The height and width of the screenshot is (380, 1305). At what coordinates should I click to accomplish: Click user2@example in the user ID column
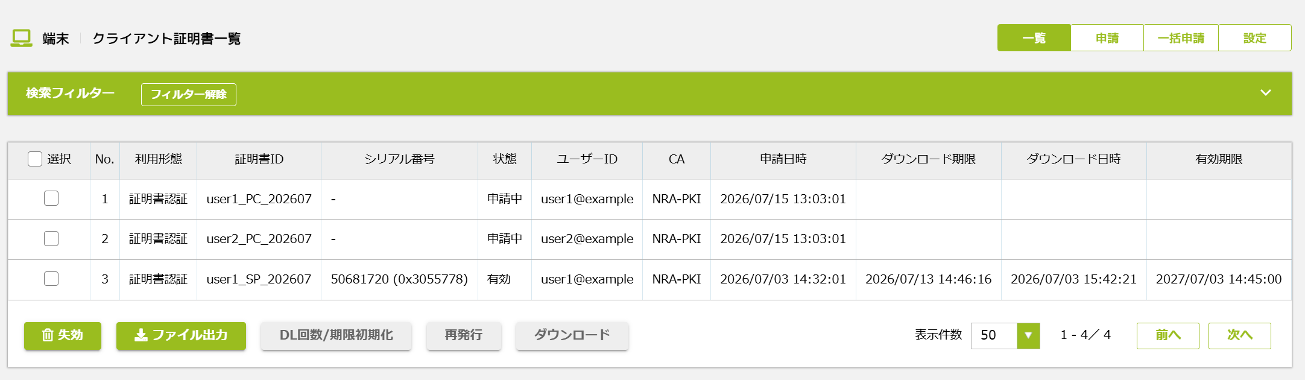pyautogui.click(x=587, y=239)
